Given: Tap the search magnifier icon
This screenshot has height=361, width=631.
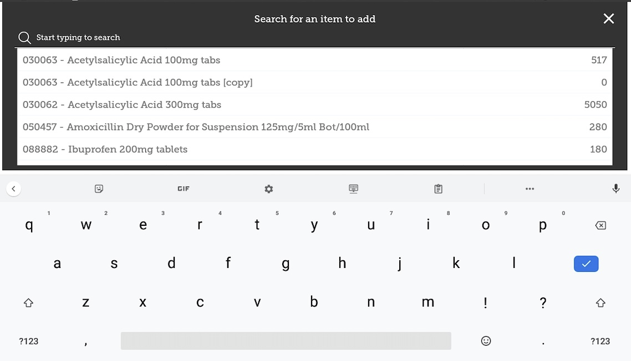Looking at the screenshot, I should [24, 38].
